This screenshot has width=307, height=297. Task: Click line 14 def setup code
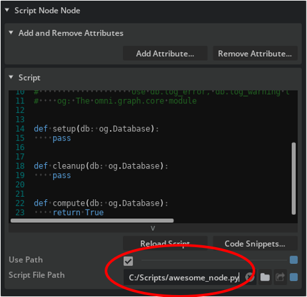[x=96, y=129]
